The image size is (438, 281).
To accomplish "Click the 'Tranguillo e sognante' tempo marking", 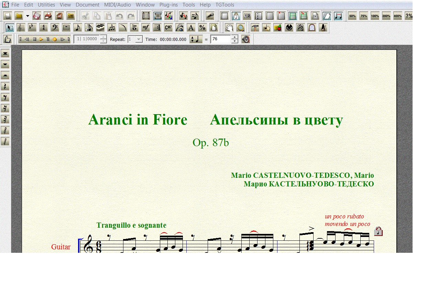I will [x=131, y=225].
